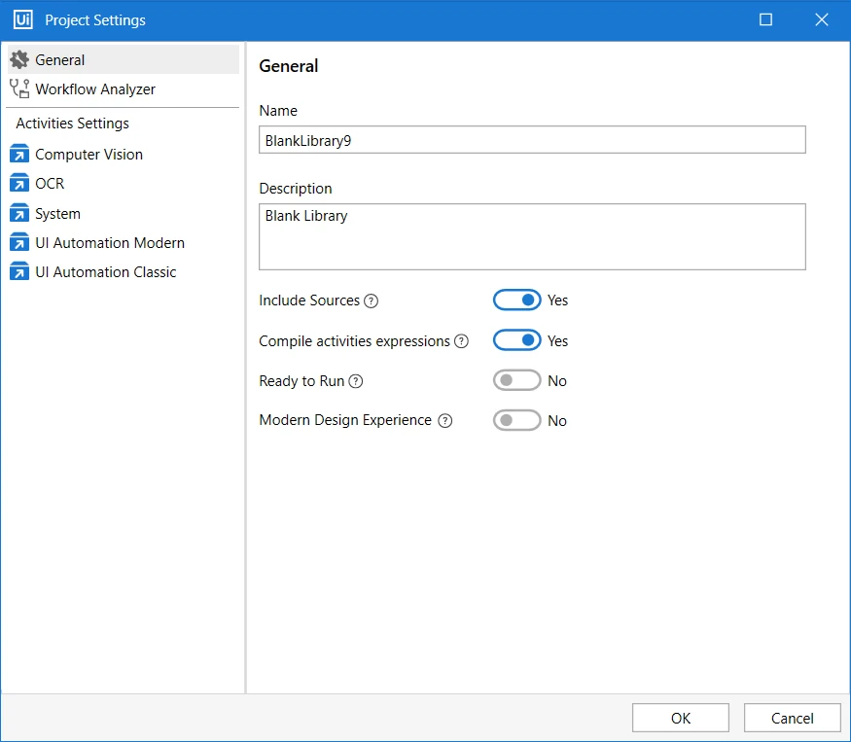Open help tooltip for Modern Design Experience
The width and height of the screenshot is (851, 742).
pos(445,421)
